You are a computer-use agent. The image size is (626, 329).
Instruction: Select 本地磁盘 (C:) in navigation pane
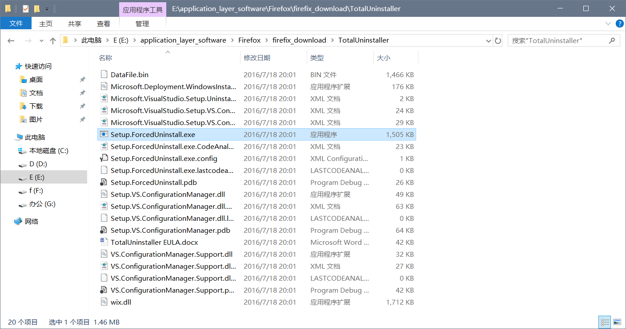pyautogui.click(x=49, y=151)
